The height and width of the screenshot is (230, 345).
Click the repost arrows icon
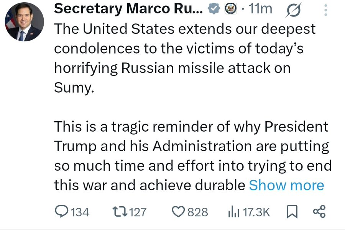tap(118, 212)
